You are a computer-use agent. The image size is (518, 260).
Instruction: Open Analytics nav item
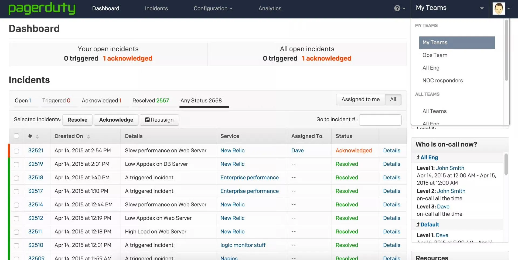[270, 8]
